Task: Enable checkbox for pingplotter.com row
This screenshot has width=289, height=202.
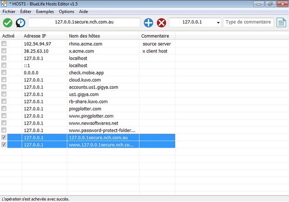Action: [4, 108]
